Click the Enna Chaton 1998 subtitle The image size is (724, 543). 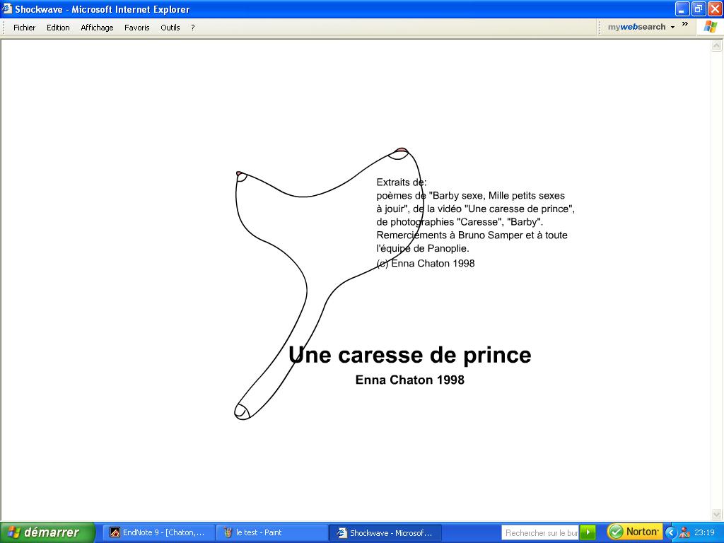pyautogui.click(x=409, y=380)
